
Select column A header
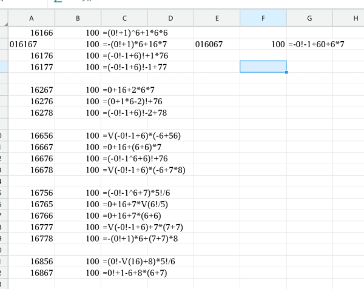coord(32,18)
